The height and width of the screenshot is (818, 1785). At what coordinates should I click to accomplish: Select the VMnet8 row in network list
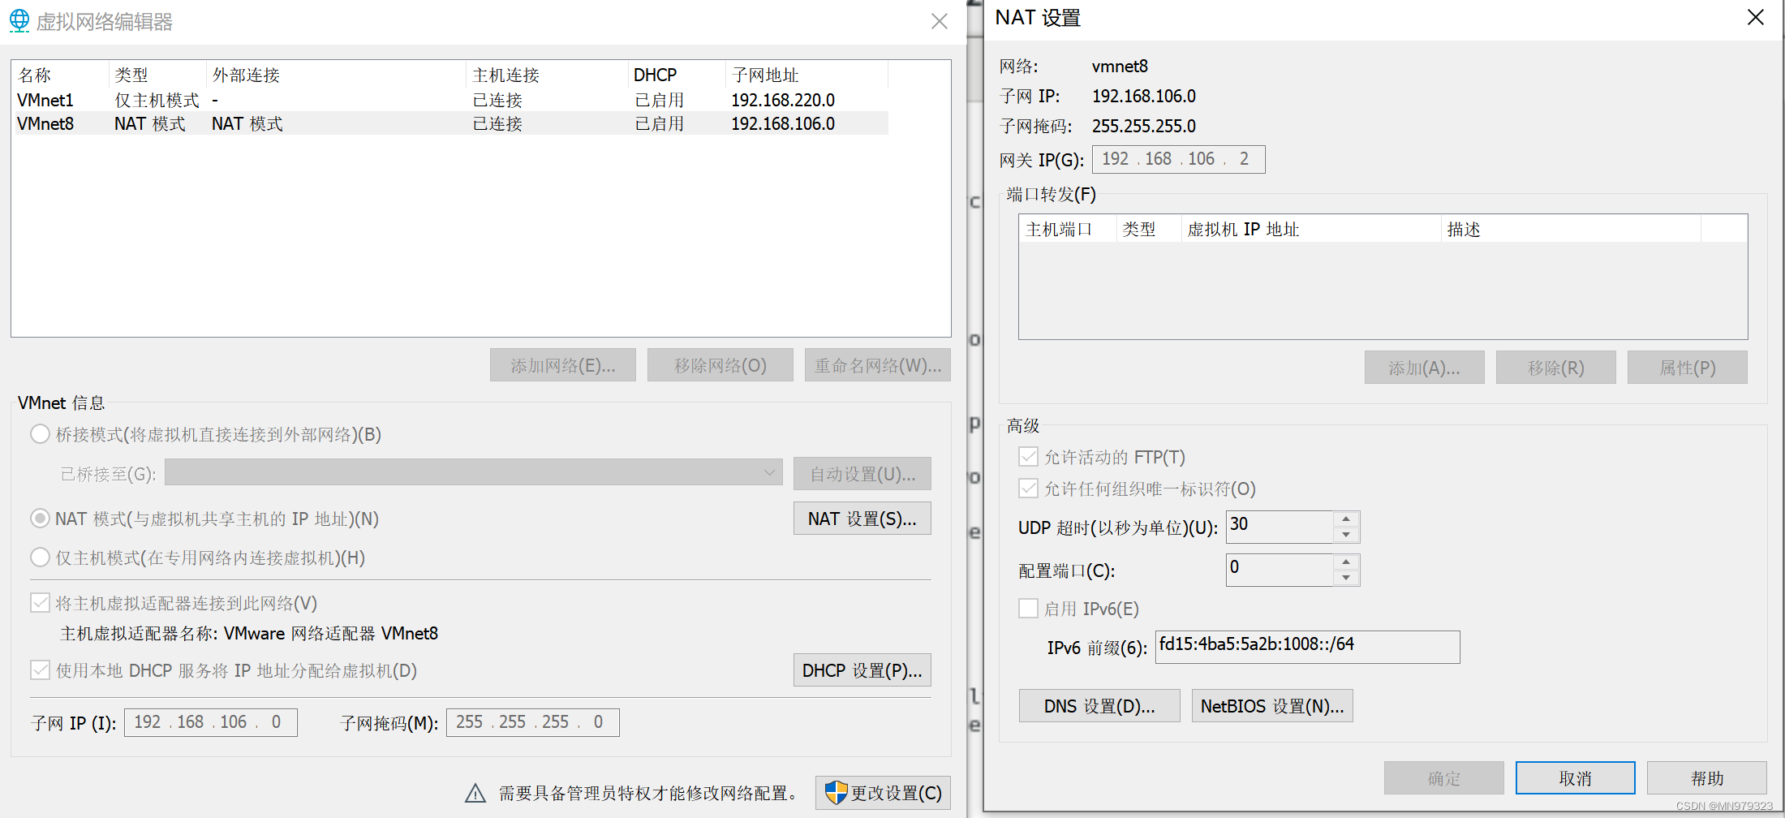point(450,123)
